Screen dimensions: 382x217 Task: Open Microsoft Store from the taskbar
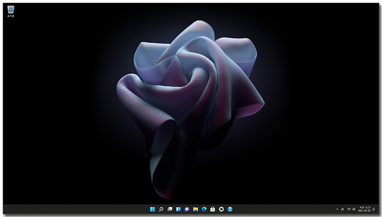tap(213, 209)
